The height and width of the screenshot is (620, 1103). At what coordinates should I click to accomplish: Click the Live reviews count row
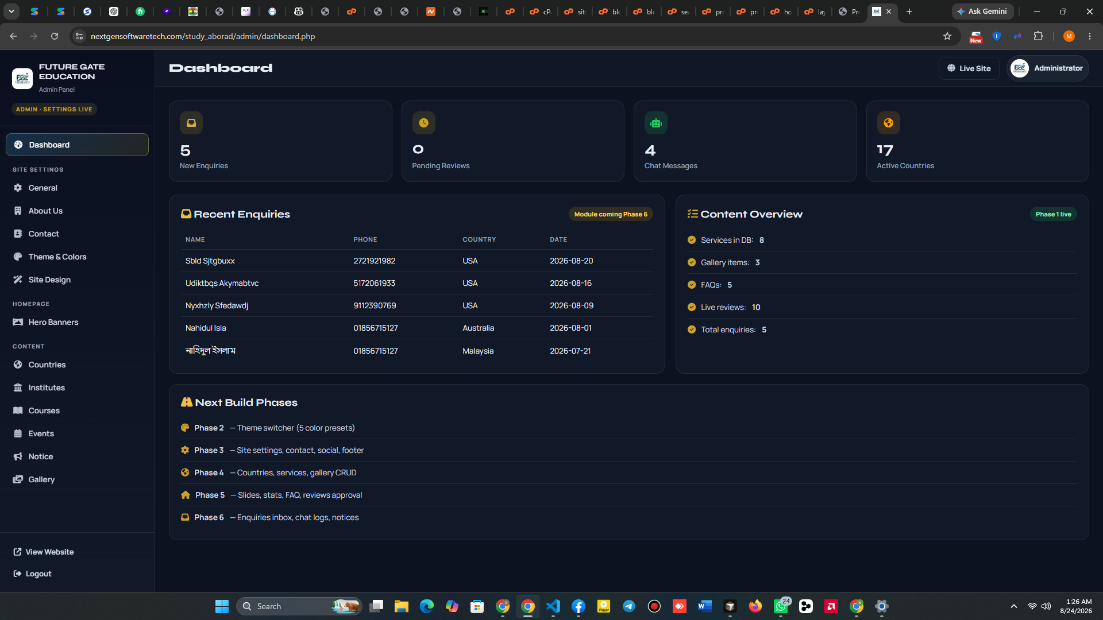point(882,307)
